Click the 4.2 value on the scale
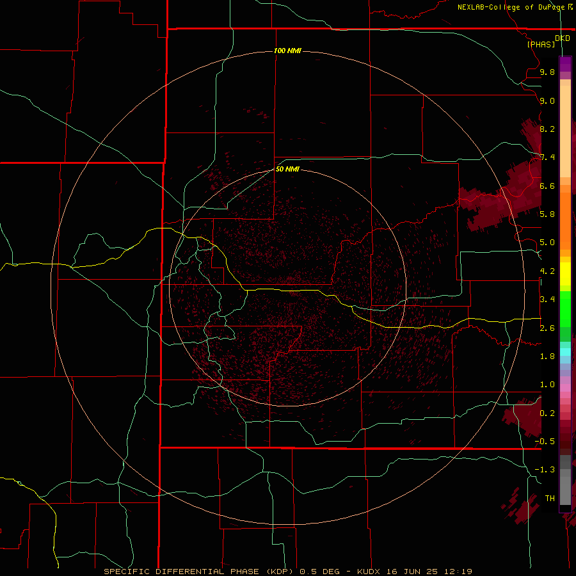 pos(547,271)
